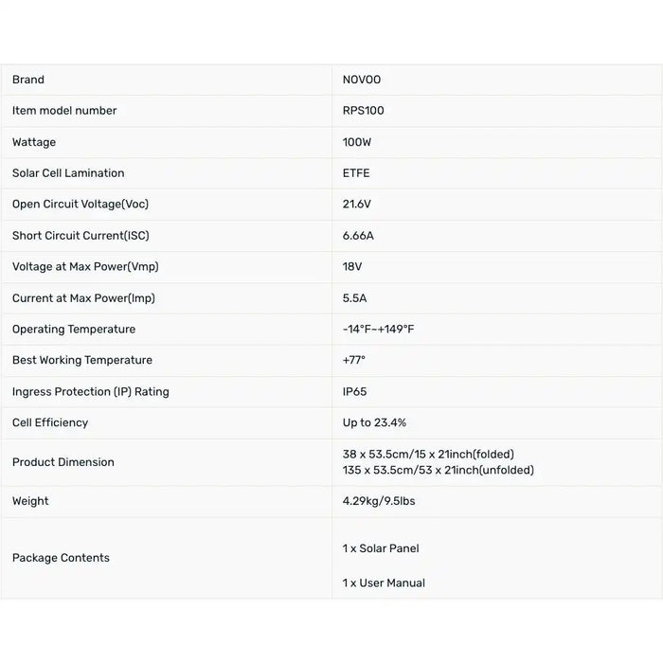Click the Item model number label
The image size is (663, 663).
(64, 111)
